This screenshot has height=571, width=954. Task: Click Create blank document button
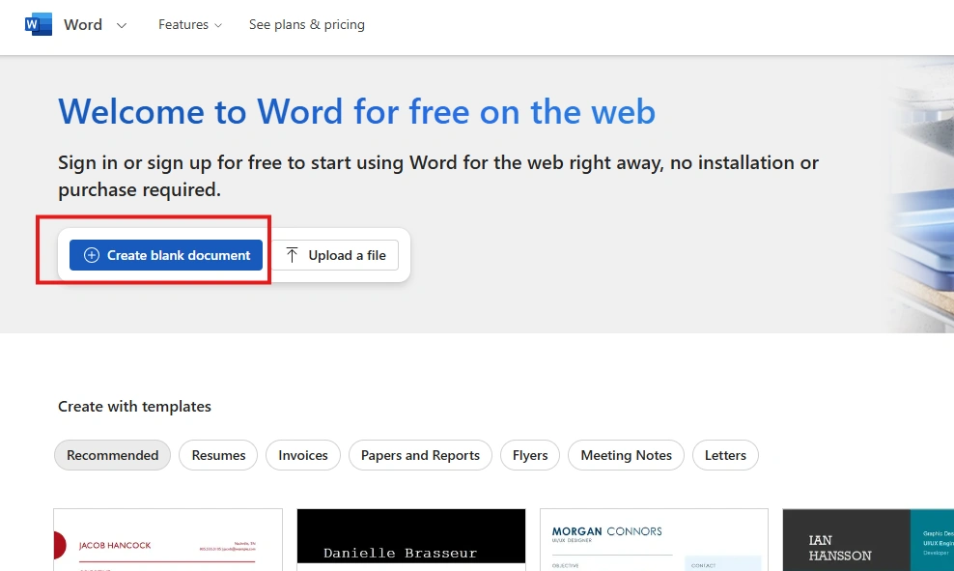pos(166,255)
